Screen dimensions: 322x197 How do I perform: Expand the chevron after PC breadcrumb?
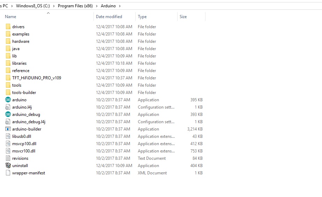(12, 6)
